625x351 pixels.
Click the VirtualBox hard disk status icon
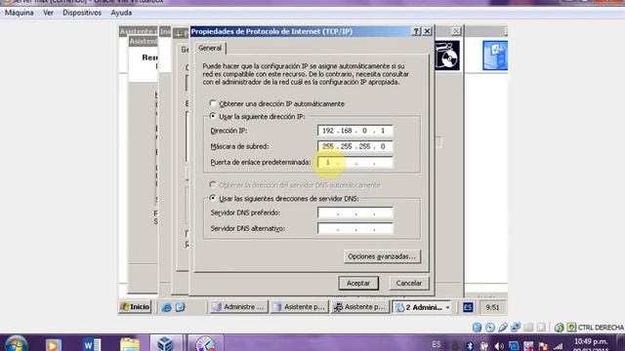[x=478, y=328]
